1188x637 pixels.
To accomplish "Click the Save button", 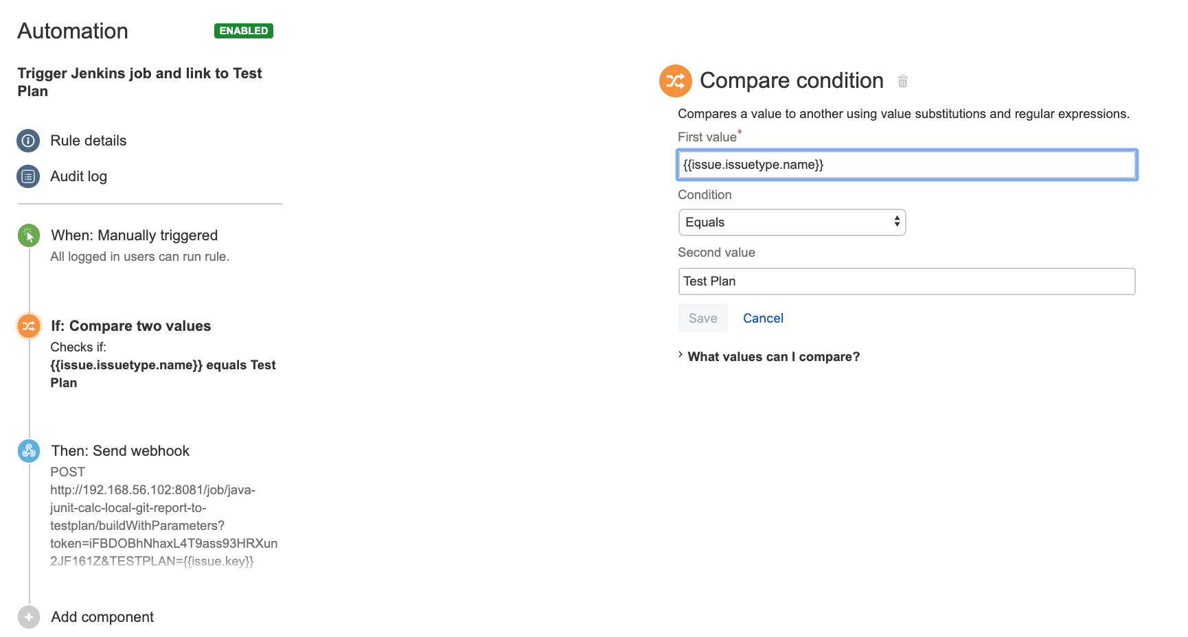I will click(x=703, y=318).
